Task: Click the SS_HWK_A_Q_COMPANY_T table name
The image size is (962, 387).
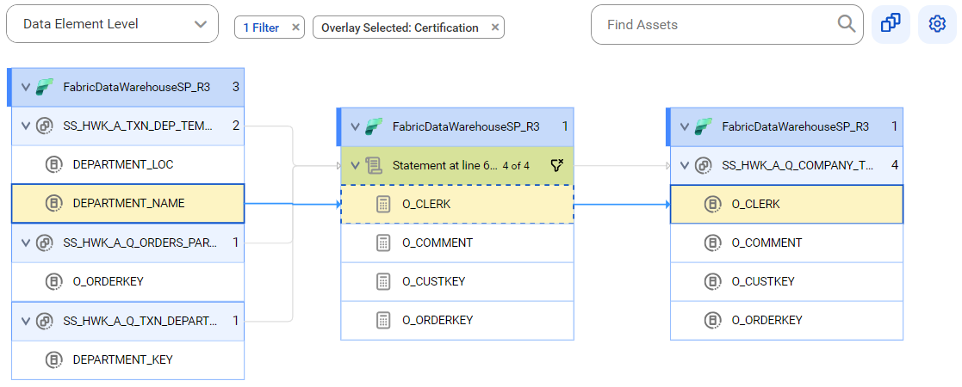Action: coord(798,165)
